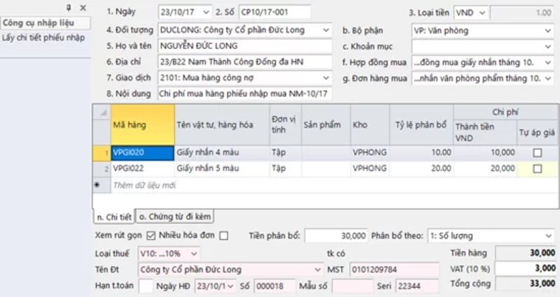This screenshot has width=560, height=297.
Task: Switch to o. Chứng từ đi kèm tab
Action: pyautogui.click(x=174, y=217)
